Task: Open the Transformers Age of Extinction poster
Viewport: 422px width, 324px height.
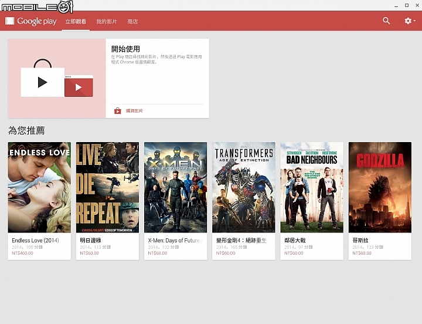Action: [x=244, y=187]
